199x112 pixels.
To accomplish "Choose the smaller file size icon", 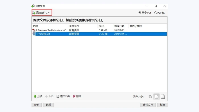I will point(150,97).
